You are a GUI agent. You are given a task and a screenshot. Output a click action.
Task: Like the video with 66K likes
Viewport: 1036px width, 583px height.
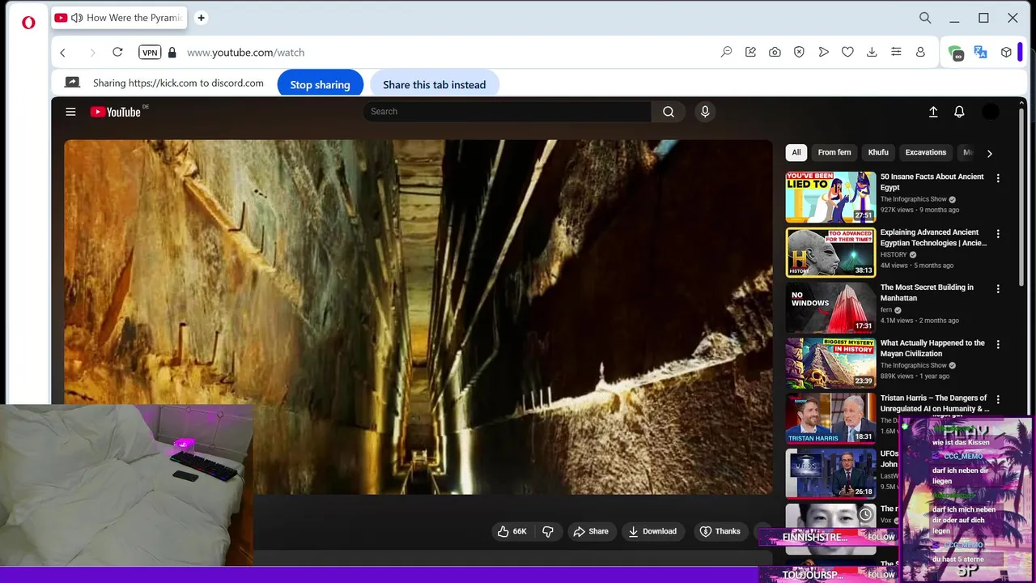pyautogui.click(x=512, y=531)
